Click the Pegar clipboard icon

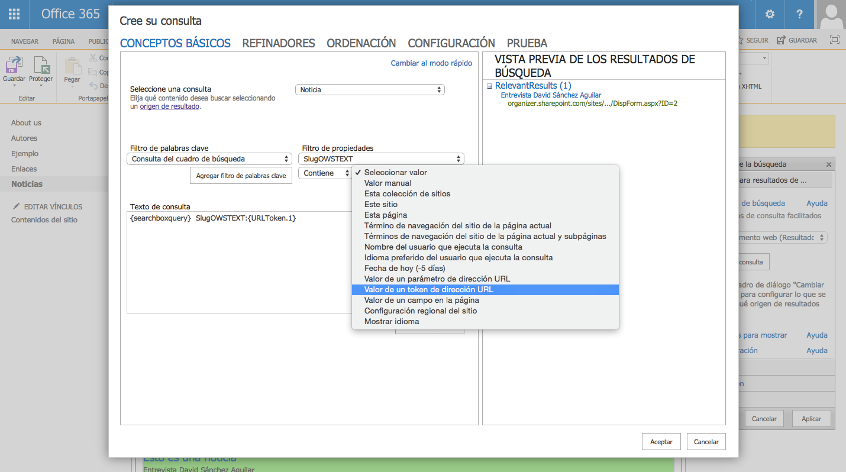tap(72, 66)
